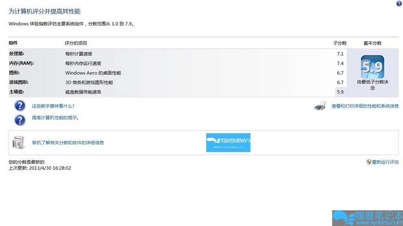Select the 游戏图形 row label

pos(19,82)
